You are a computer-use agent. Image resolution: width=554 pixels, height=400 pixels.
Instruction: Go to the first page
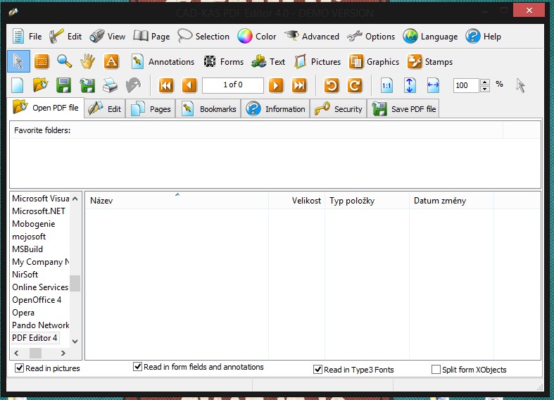tap(166, 85)
